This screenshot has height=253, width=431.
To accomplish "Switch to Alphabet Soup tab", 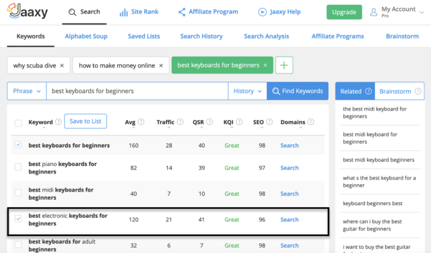I will point(86,36).
